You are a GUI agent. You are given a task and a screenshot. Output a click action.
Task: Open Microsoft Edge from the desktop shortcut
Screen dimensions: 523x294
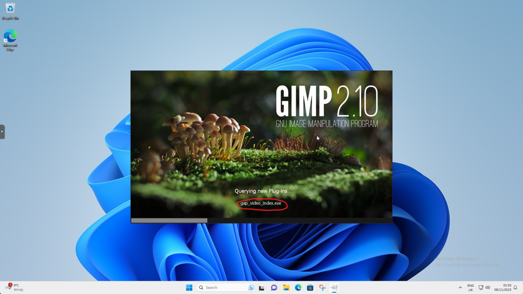pyautogui.click(x=10, y=36)
